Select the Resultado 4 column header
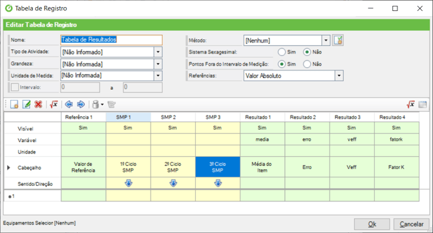Viewport: 433px width, 233px height. [397, 117]
